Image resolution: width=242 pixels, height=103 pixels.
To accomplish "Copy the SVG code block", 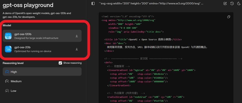I will 229,17.
